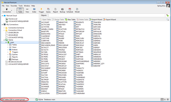Select the Tables node in tree

pos(14,45)
